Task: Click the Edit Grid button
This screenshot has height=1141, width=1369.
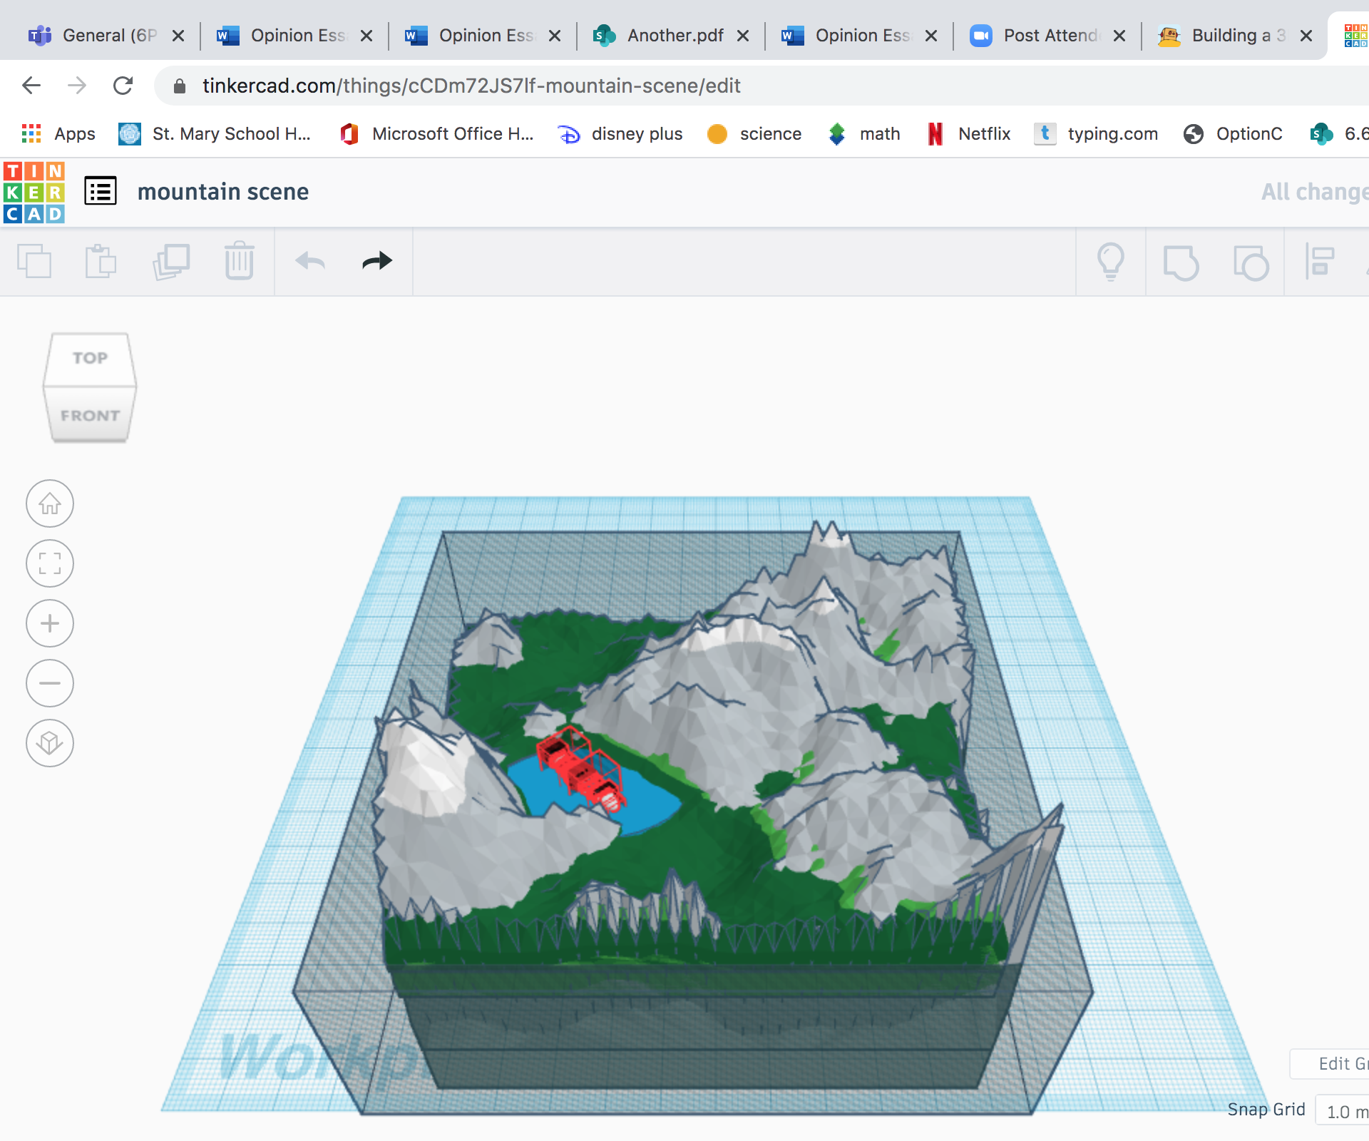Action: (1340, 1063)
